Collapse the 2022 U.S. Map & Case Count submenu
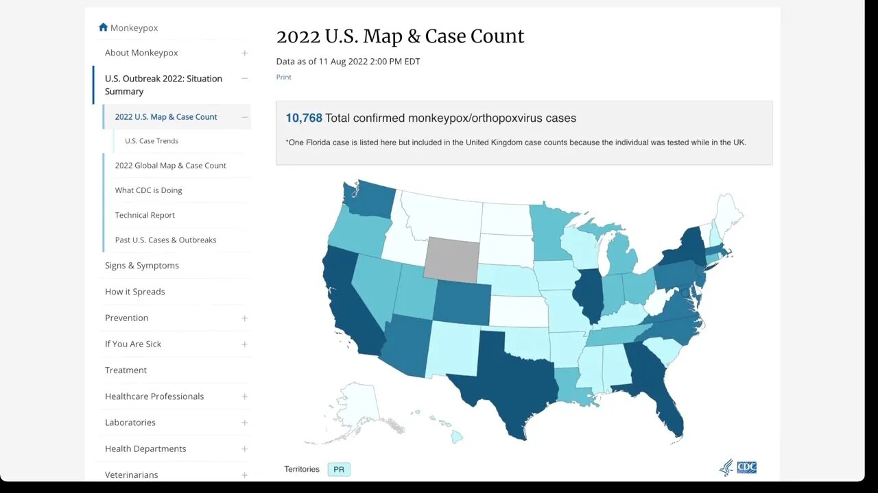Image resolution: width=878 pixels, height=493 pixels. 244,117
